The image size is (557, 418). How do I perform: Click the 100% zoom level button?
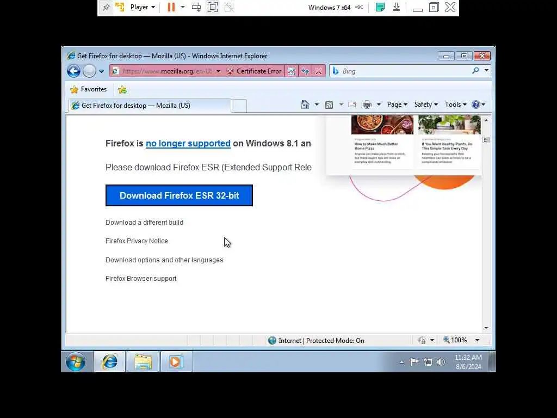coord(455,340)
